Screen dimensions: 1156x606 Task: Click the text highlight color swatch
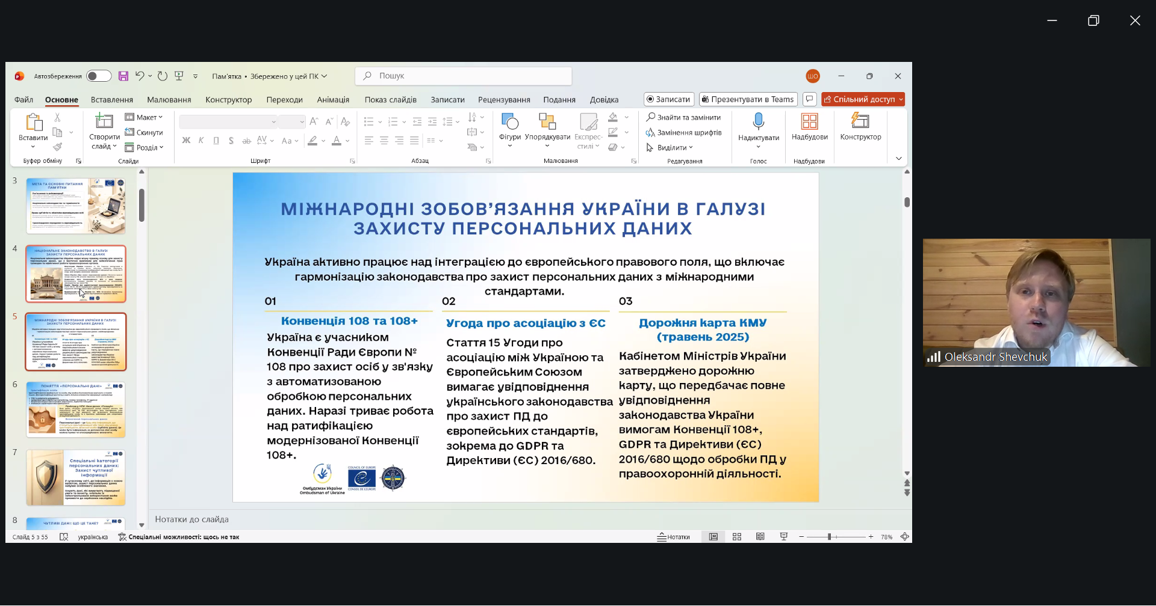click(x=312, y=141)
